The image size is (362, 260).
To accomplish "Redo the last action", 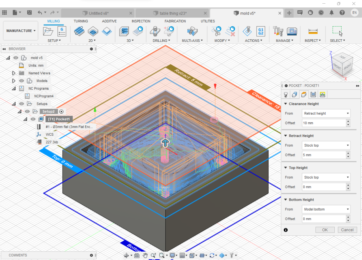I will pyautogui.click(x=52, y=13).
